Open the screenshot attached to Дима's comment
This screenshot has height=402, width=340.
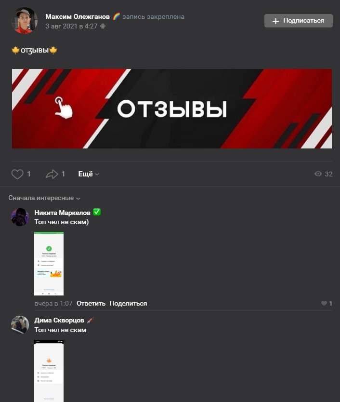click(49, 371)
